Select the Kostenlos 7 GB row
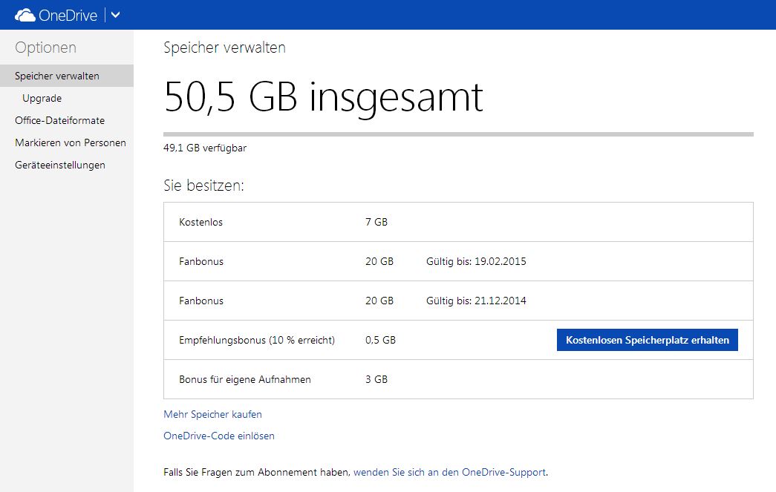 tap(458, 222)
